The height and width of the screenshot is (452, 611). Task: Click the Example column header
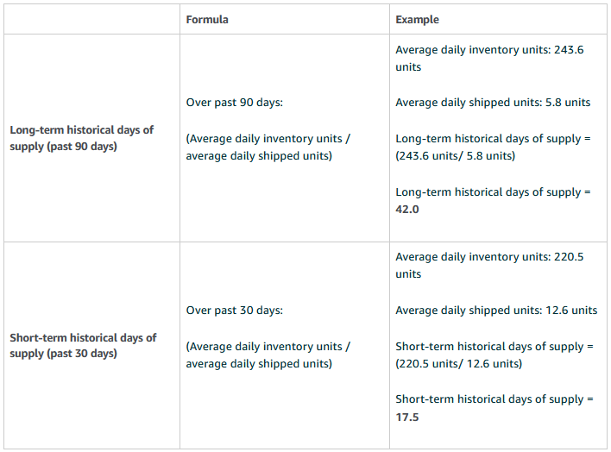pos(417,20)
